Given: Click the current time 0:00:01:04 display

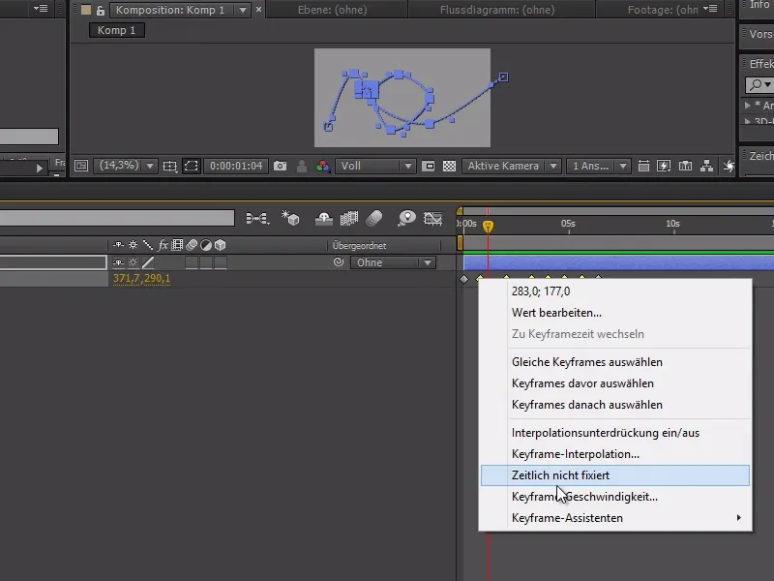Looking at the screenshot, I should 236,166.
